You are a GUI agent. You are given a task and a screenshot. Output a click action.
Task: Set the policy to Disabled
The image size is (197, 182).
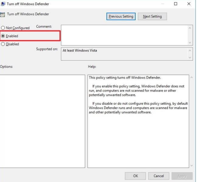pyautogui.click(x=3, y=44)
